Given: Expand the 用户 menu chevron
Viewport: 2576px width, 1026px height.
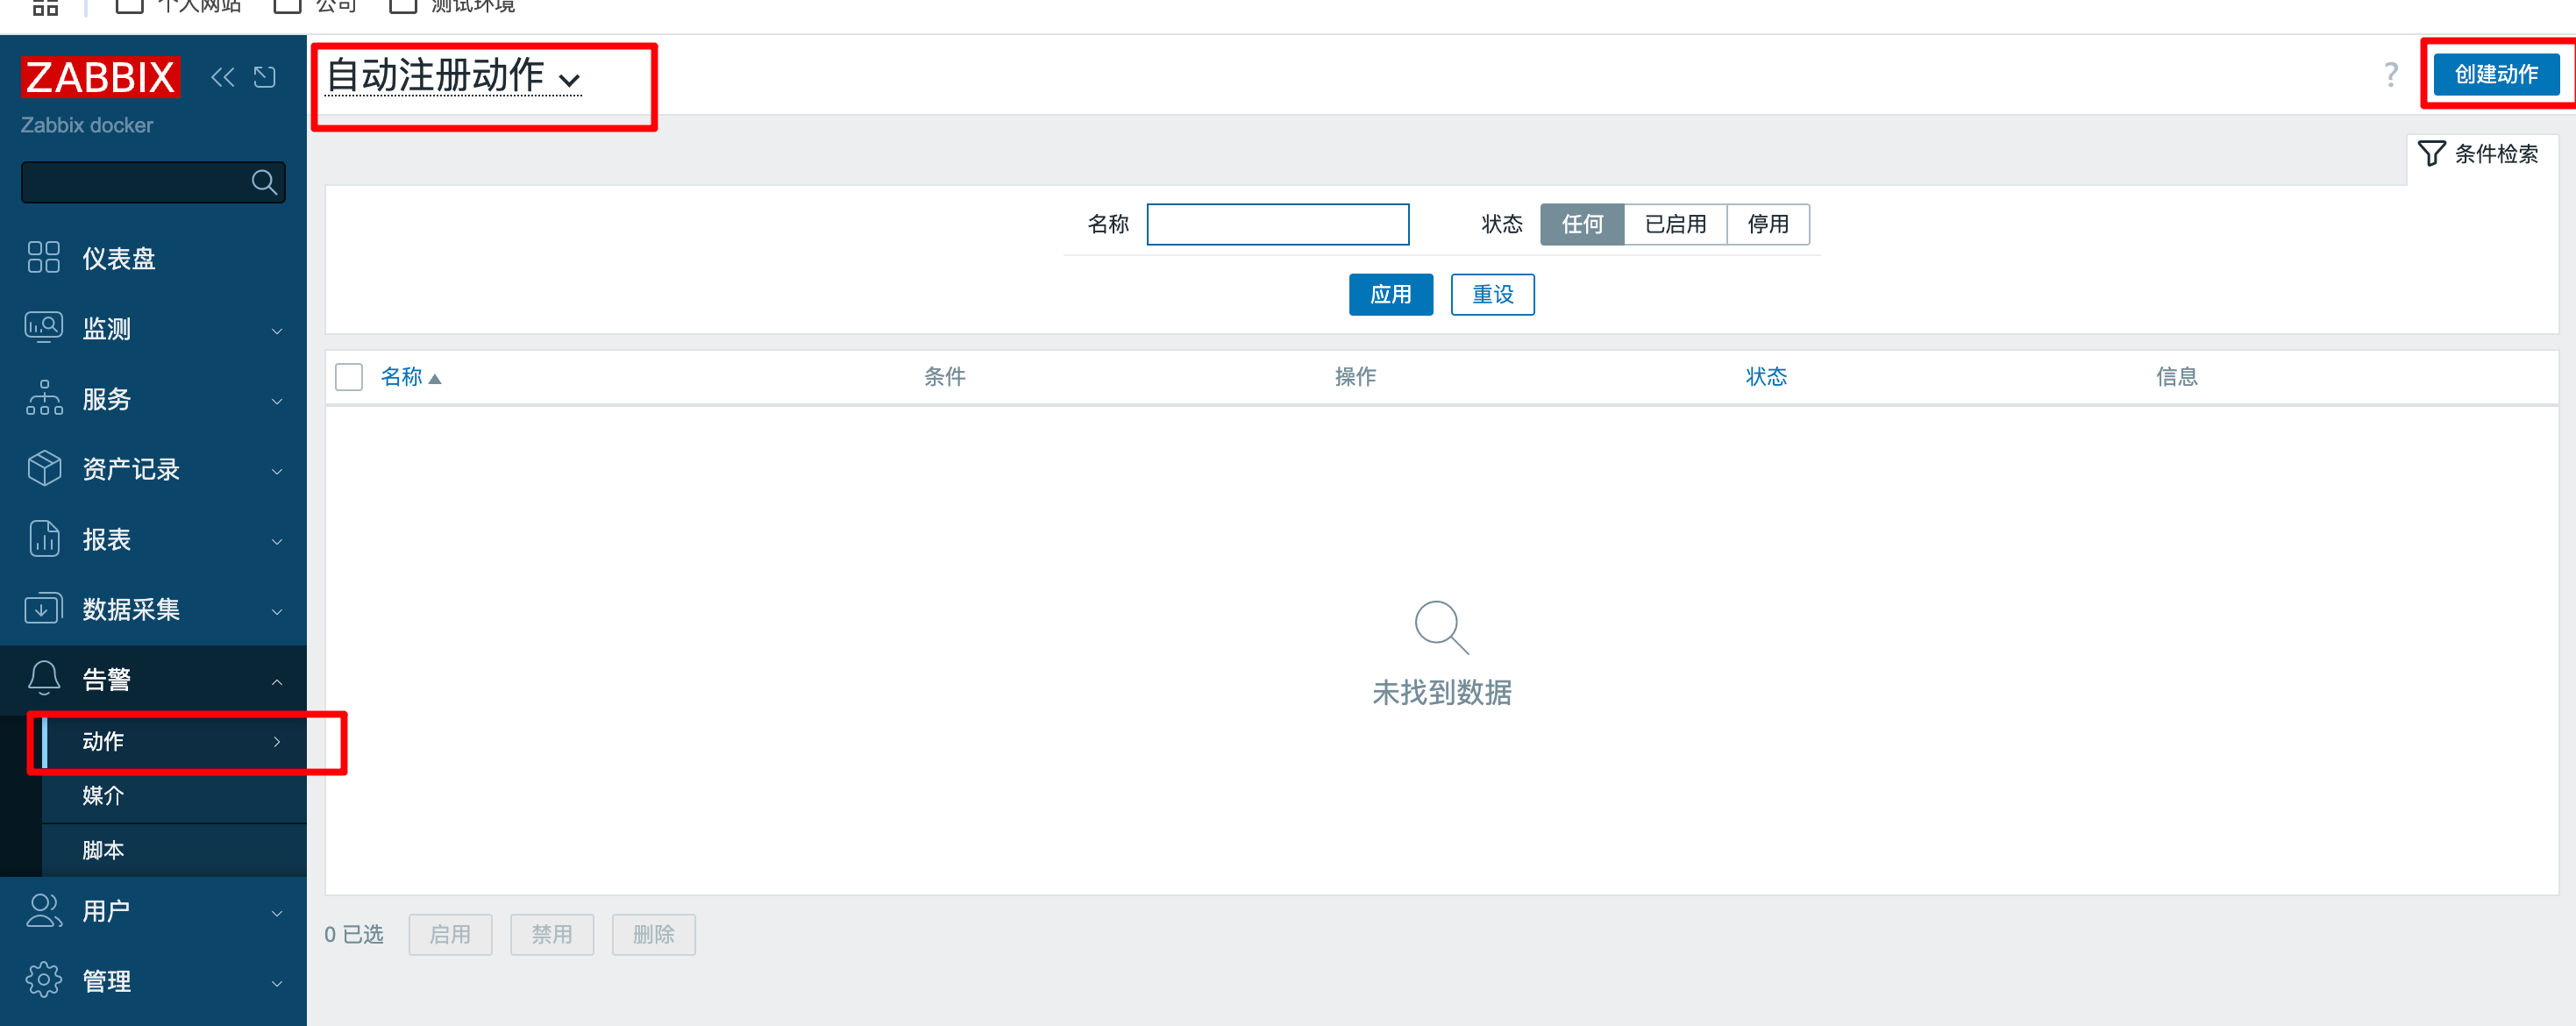Looking at the screenshot, I should pos(277,913).
